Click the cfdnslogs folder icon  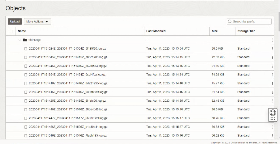(x=25, y=40)
